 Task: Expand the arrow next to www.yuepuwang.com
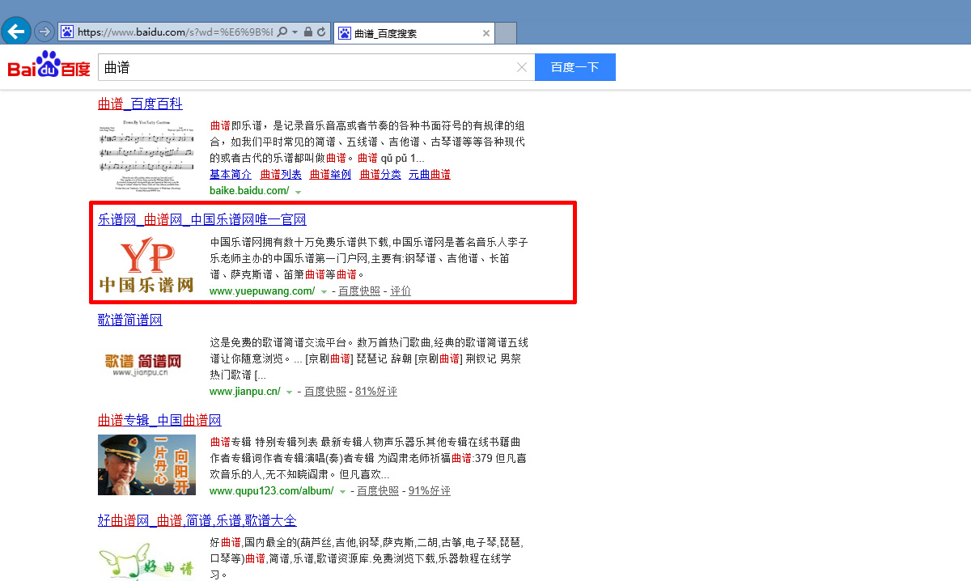point(324,292)
